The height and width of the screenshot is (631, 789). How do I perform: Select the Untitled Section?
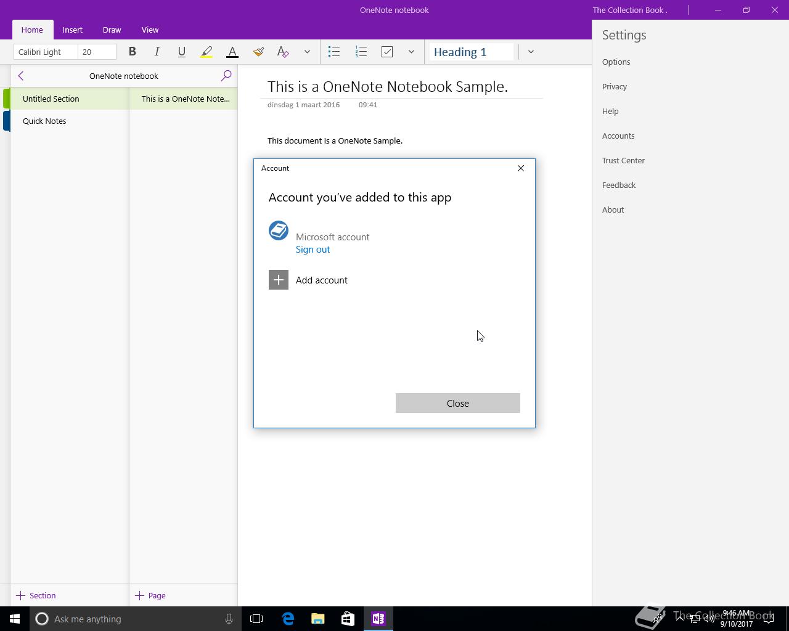click(x=69, y=99)
